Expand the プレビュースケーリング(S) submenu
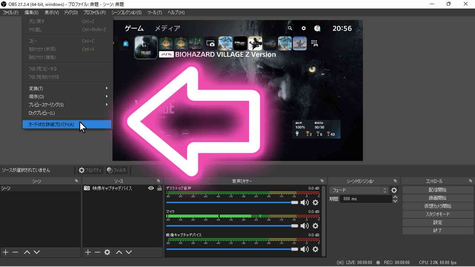The height and width of the screenshot is (267, 475). pyautogui.click(x=67, y=105)
